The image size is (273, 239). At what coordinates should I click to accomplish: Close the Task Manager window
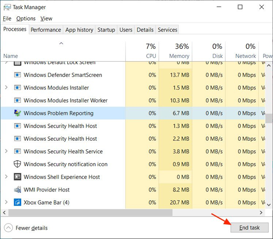pos(262,7)
